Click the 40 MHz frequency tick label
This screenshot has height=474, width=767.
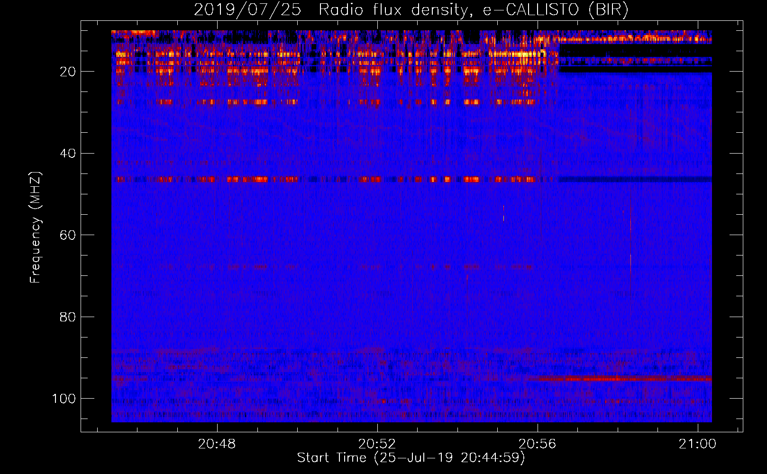click(68, 153)
